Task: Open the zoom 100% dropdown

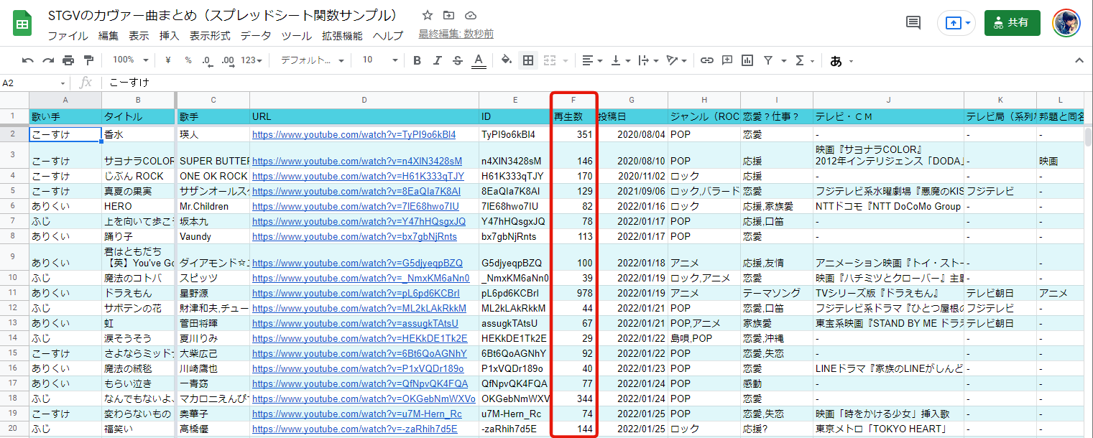Action: tap(130, 60)
